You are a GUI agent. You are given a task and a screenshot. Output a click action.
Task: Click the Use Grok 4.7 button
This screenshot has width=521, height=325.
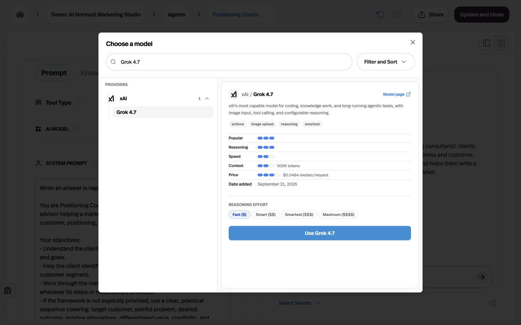(320, 233)
